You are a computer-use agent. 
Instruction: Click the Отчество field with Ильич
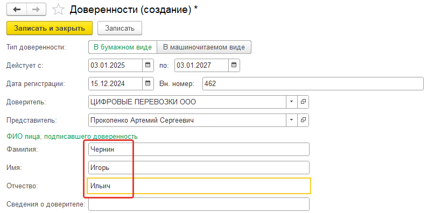199,186
